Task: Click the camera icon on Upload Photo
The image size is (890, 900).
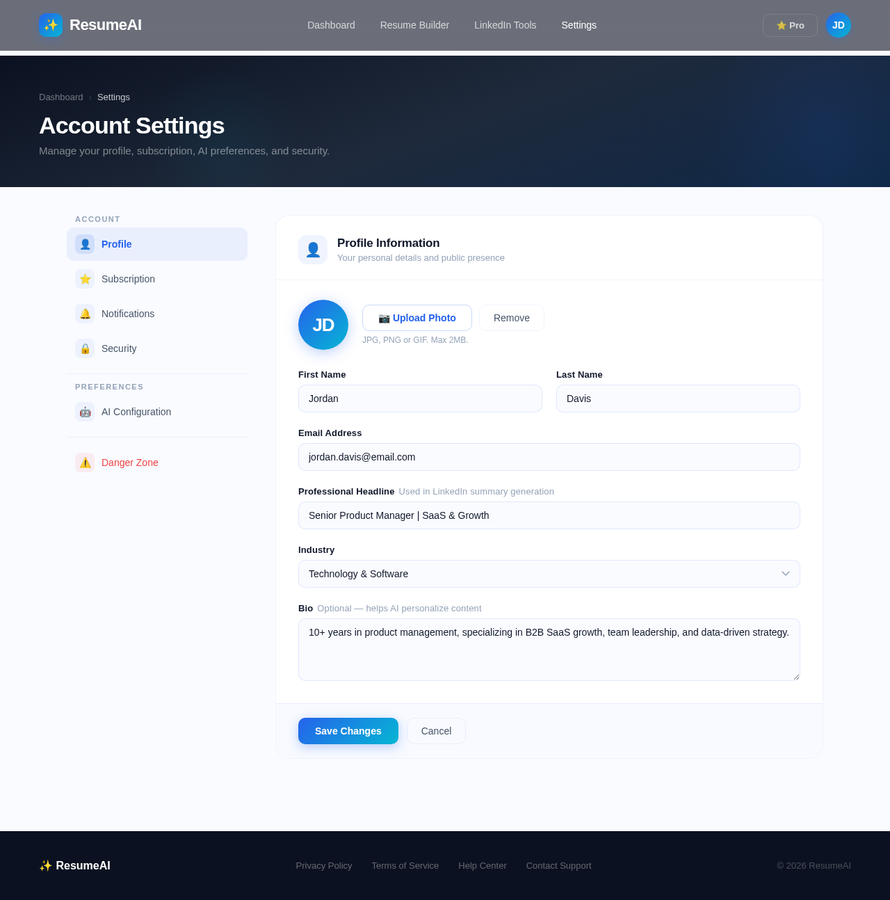Action: (x=384, y=317)
